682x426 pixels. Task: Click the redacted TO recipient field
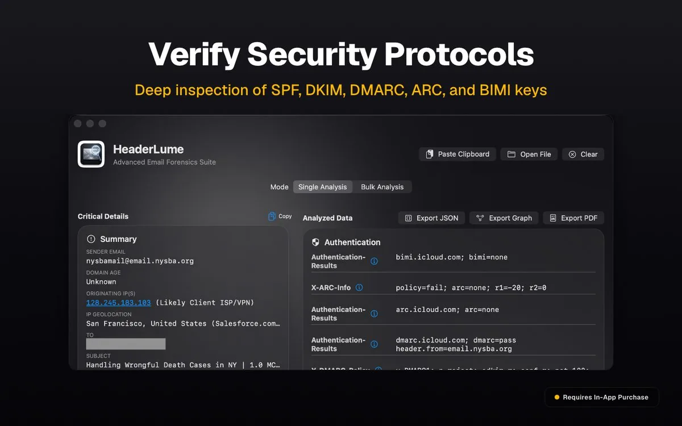click(x=126, y=344)
